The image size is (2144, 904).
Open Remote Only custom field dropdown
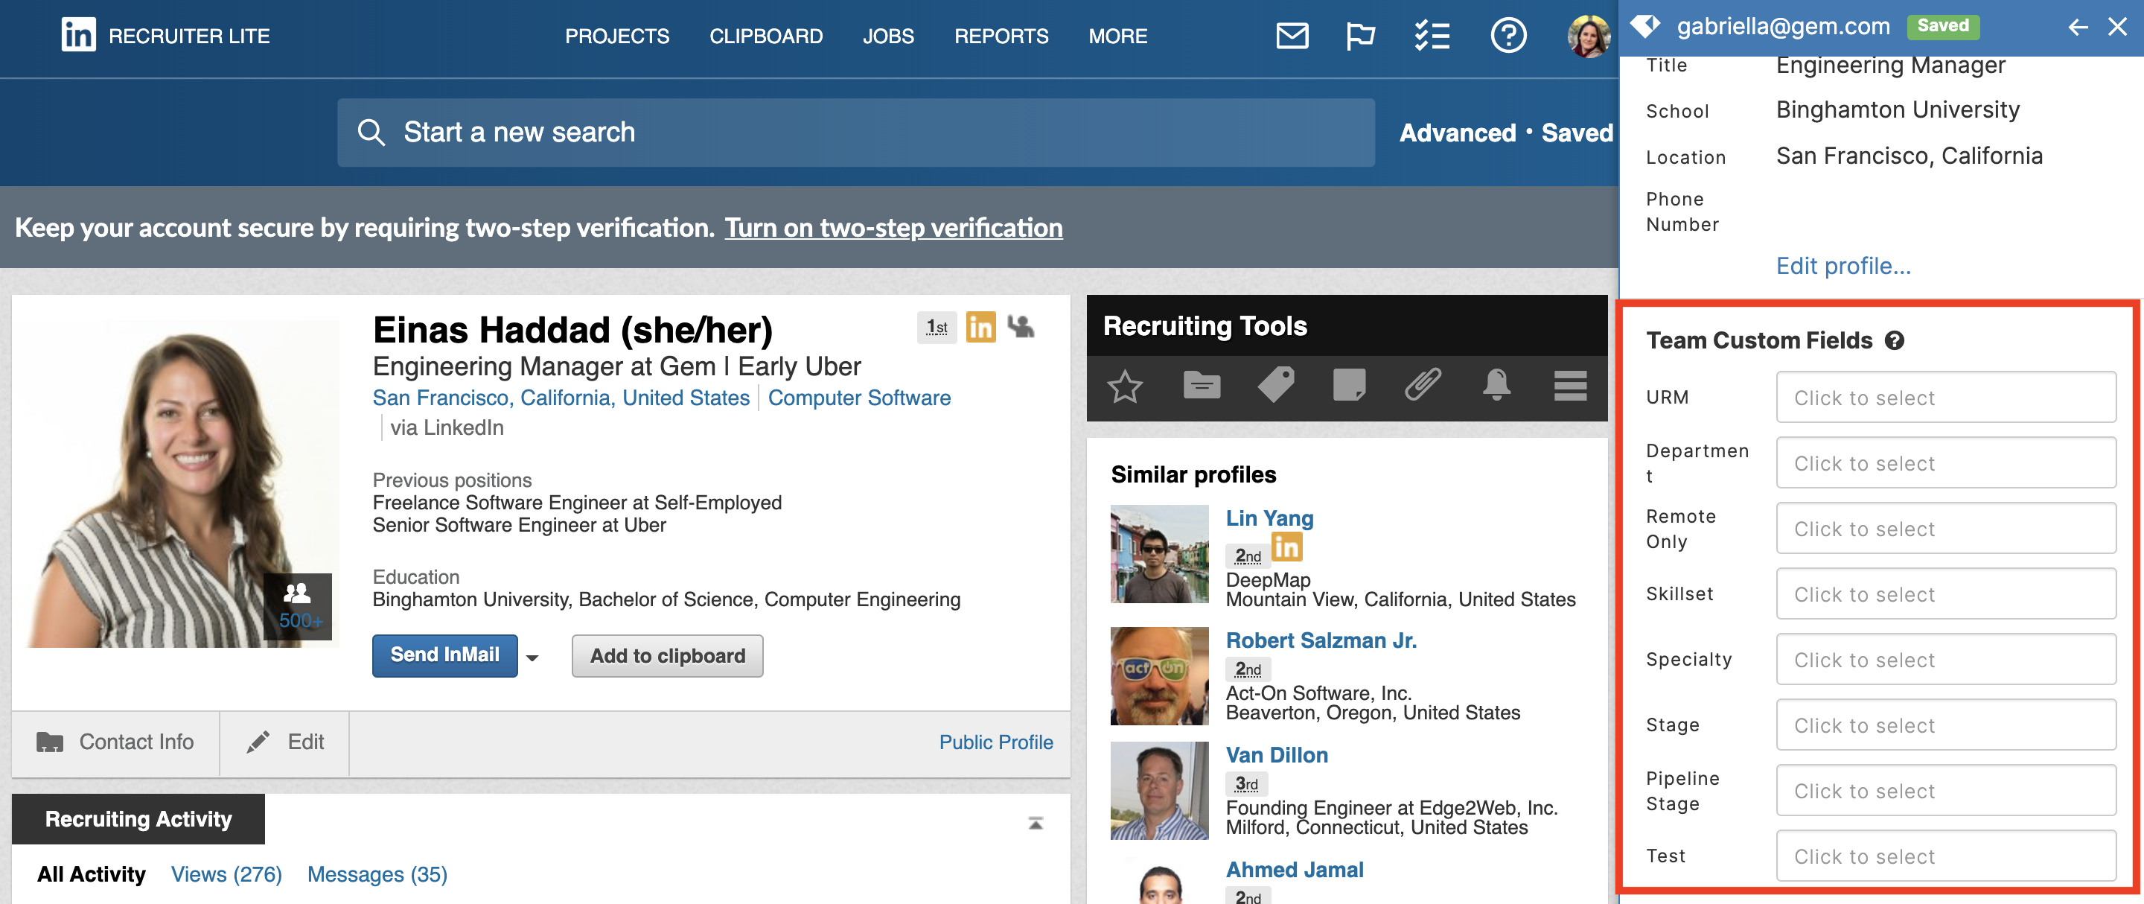tap(1945, 529)
